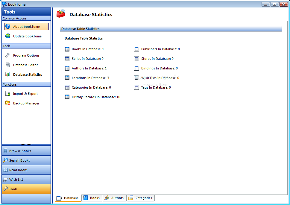Open About bookTome
Image resolution: width=290 pixels, height=205 pixels.
[x=26, y=26]
